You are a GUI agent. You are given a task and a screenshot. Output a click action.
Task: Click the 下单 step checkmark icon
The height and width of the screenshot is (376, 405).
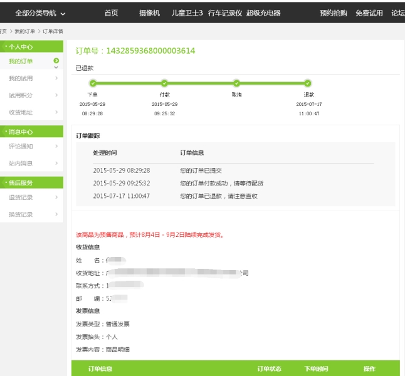[93, 83]
